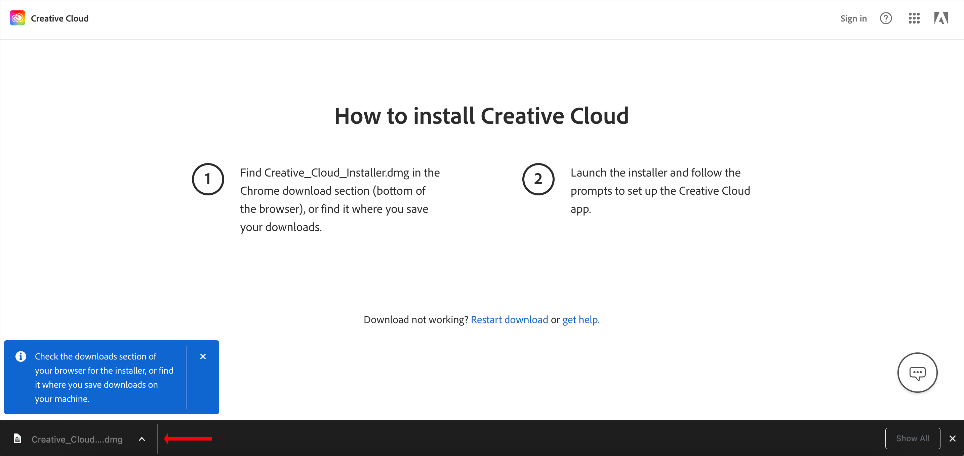Click the How to install Creative Cloud heading
Viewport: 964px width, 456px height.
click(x=482, y=116)
